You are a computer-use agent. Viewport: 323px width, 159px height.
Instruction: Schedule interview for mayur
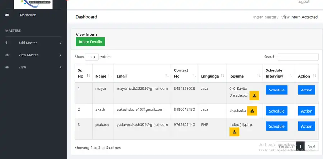coord(276,90)
